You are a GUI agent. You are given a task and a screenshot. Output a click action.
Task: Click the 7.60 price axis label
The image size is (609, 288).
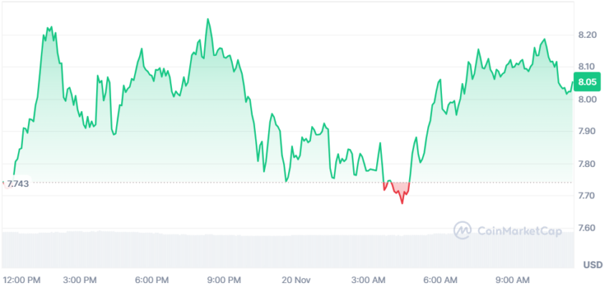pyautogui.click(x=587, y=227)
